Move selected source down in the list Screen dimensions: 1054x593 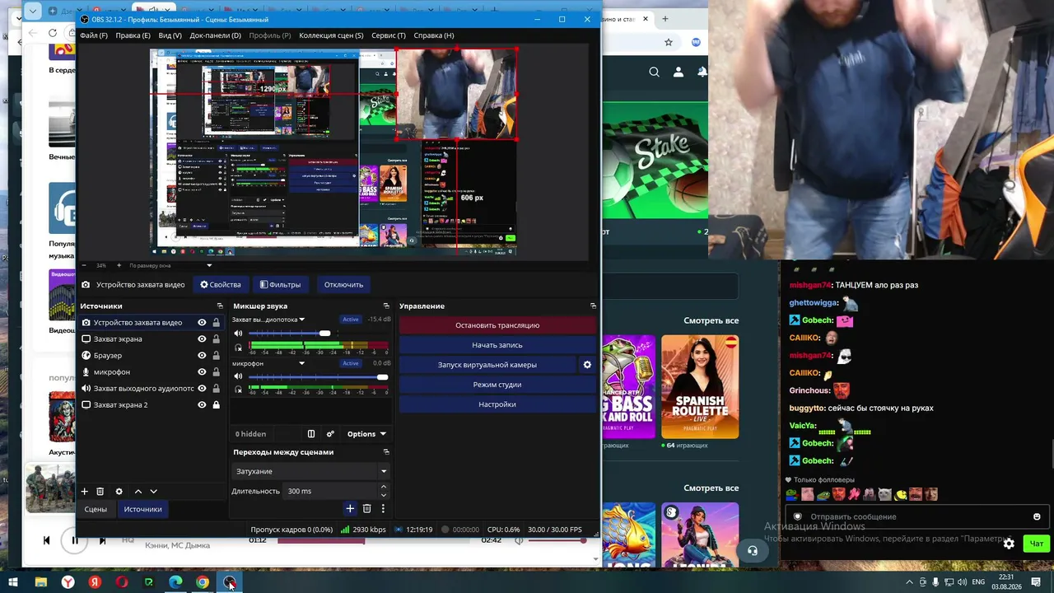[x=153, y=492]
